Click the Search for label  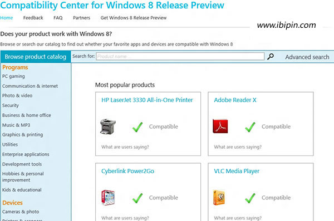point(83,56)
